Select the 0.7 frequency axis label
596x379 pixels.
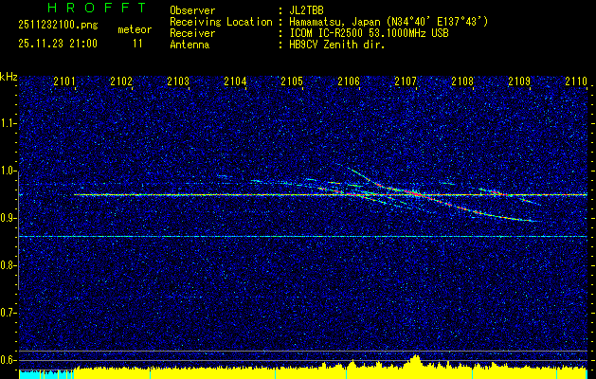click(9, 312)
